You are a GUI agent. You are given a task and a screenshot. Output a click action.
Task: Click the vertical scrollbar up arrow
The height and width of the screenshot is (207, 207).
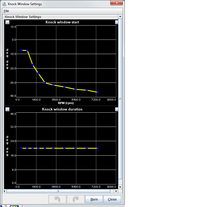[x=120, y=17]
